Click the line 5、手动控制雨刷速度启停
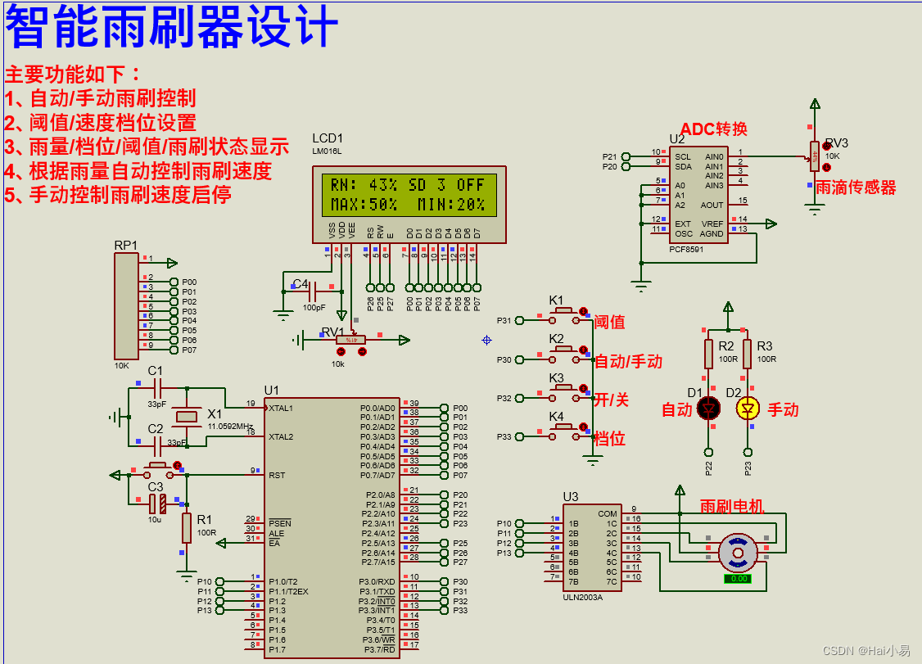 pyautogui.click(x=118, y=195)
